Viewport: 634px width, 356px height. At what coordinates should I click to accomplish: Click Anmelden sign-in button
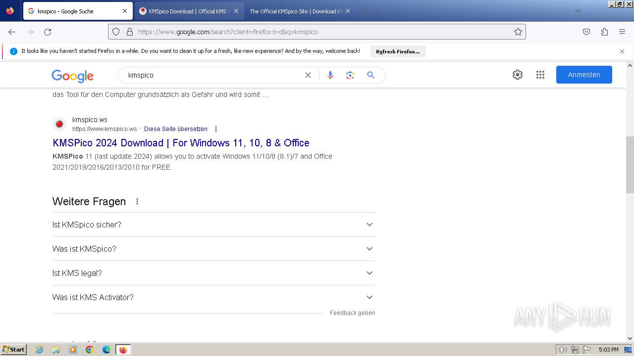pyautogui.click(x=584, y=75)
